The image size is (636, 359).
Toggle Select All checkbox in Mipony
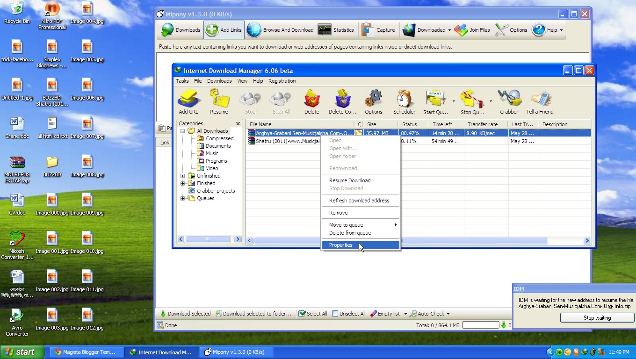point(302,314)
